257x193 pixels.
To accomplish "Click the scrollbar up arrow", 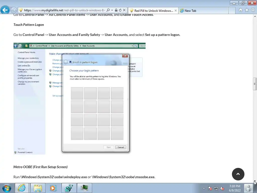I will point(255,16).
